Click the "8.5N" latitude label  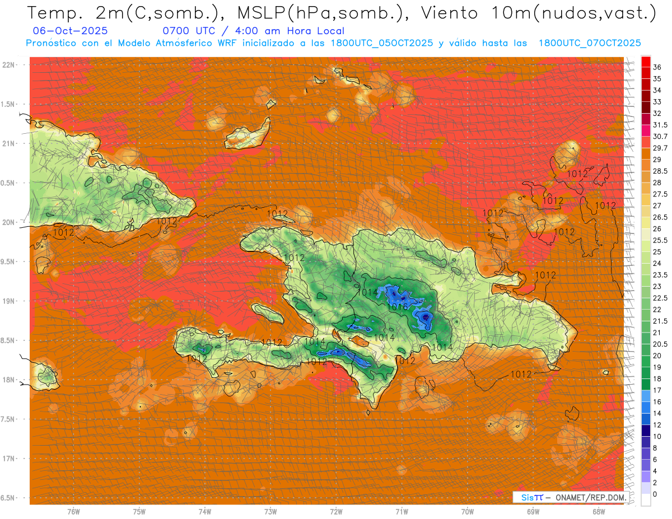pos(8,340)
